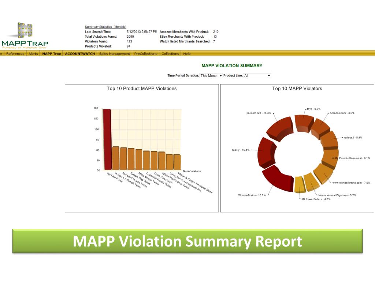Viewport: 375px width, 281px height.
Task: Click Amazon Merchants With Product value 210
Action: pyautogui.click(x=216, y=31)
